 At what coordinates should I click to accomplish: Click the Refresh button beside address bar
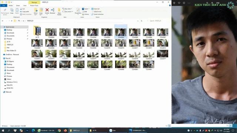pyautogui.click(x=141, y=21)
